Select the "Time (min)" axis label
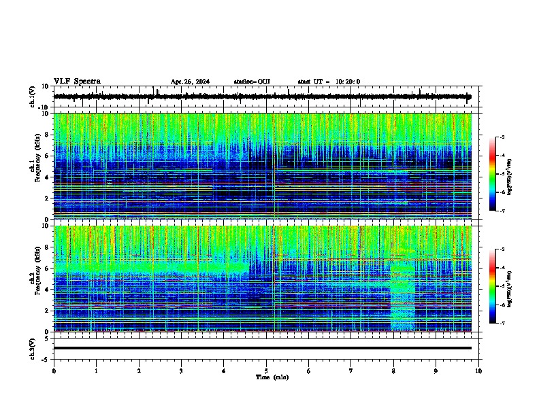The width and height of the screenshot is (539, 416). tap(272, 377)
